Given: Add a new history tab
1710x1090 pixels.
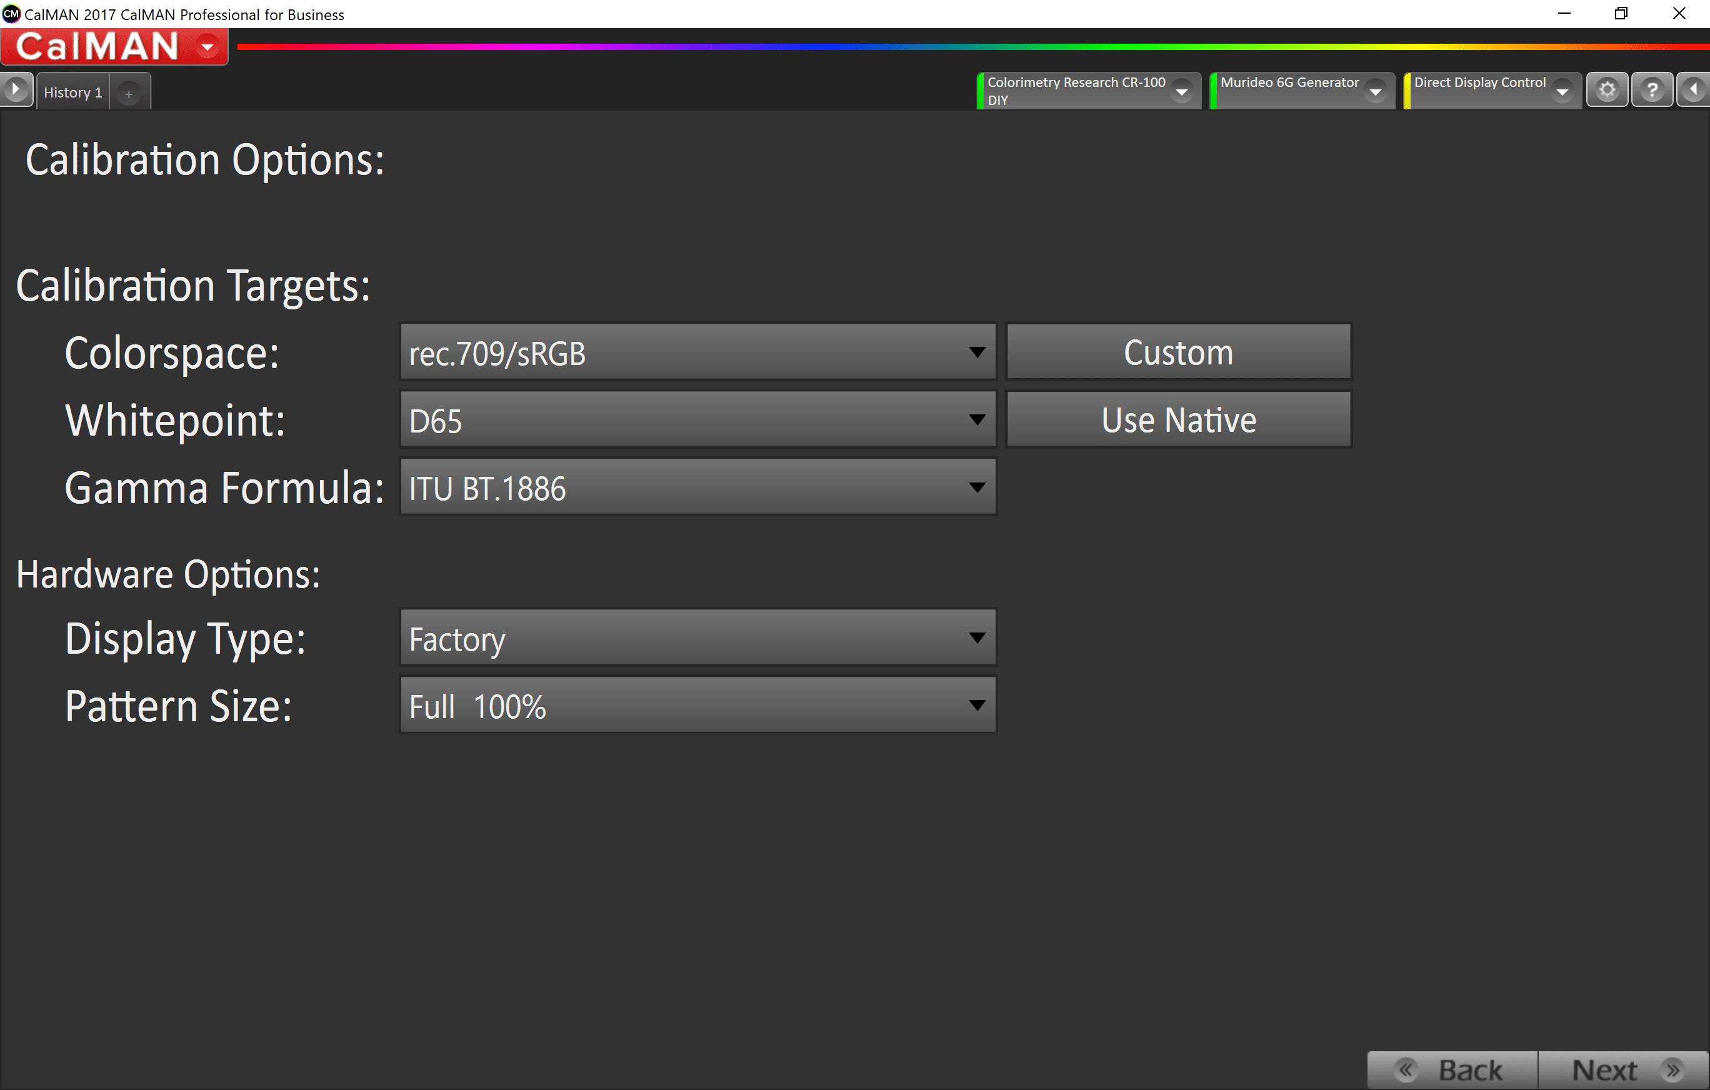Looking at the screenshot, I should [x=129, y=93].
